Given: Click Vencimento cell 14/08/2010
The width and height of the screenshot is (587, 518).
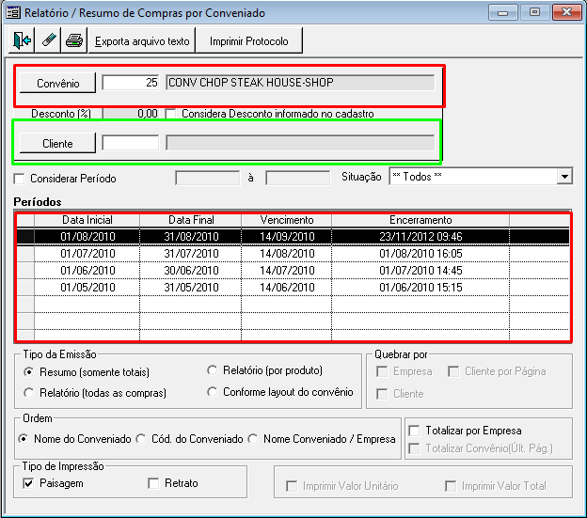Looking at the screenshot, I should (x=287, y=253).
